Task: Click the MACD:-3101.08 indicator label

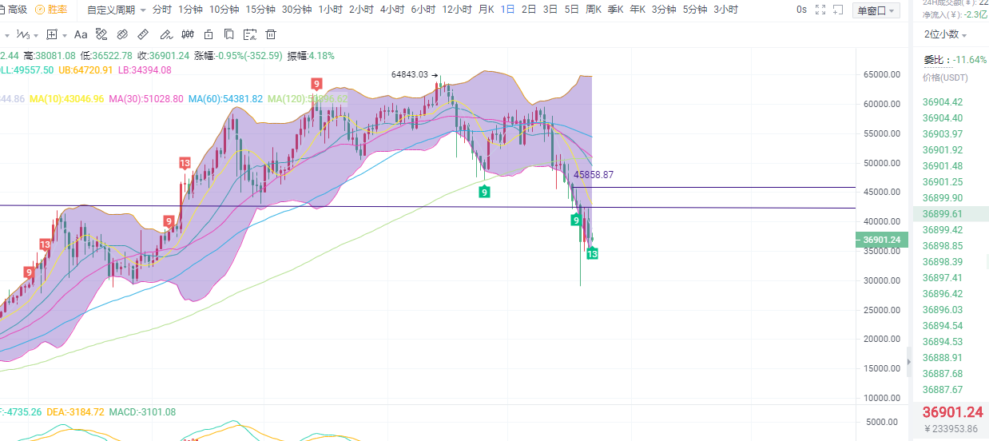Action: point(142,412)
